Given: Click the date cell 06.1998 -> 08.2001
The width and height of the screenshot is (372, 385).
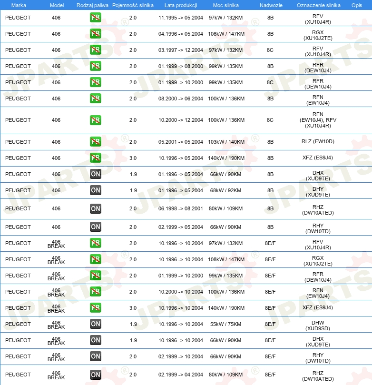Looking at the screenshot, I should tap(181, 209).
